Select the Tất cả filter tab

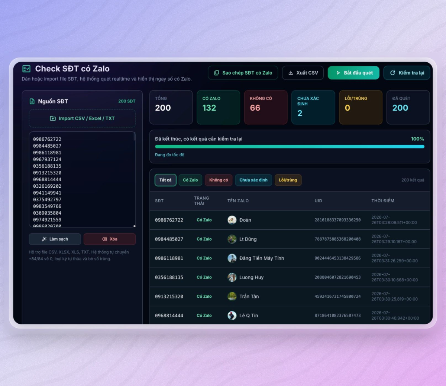165,180
